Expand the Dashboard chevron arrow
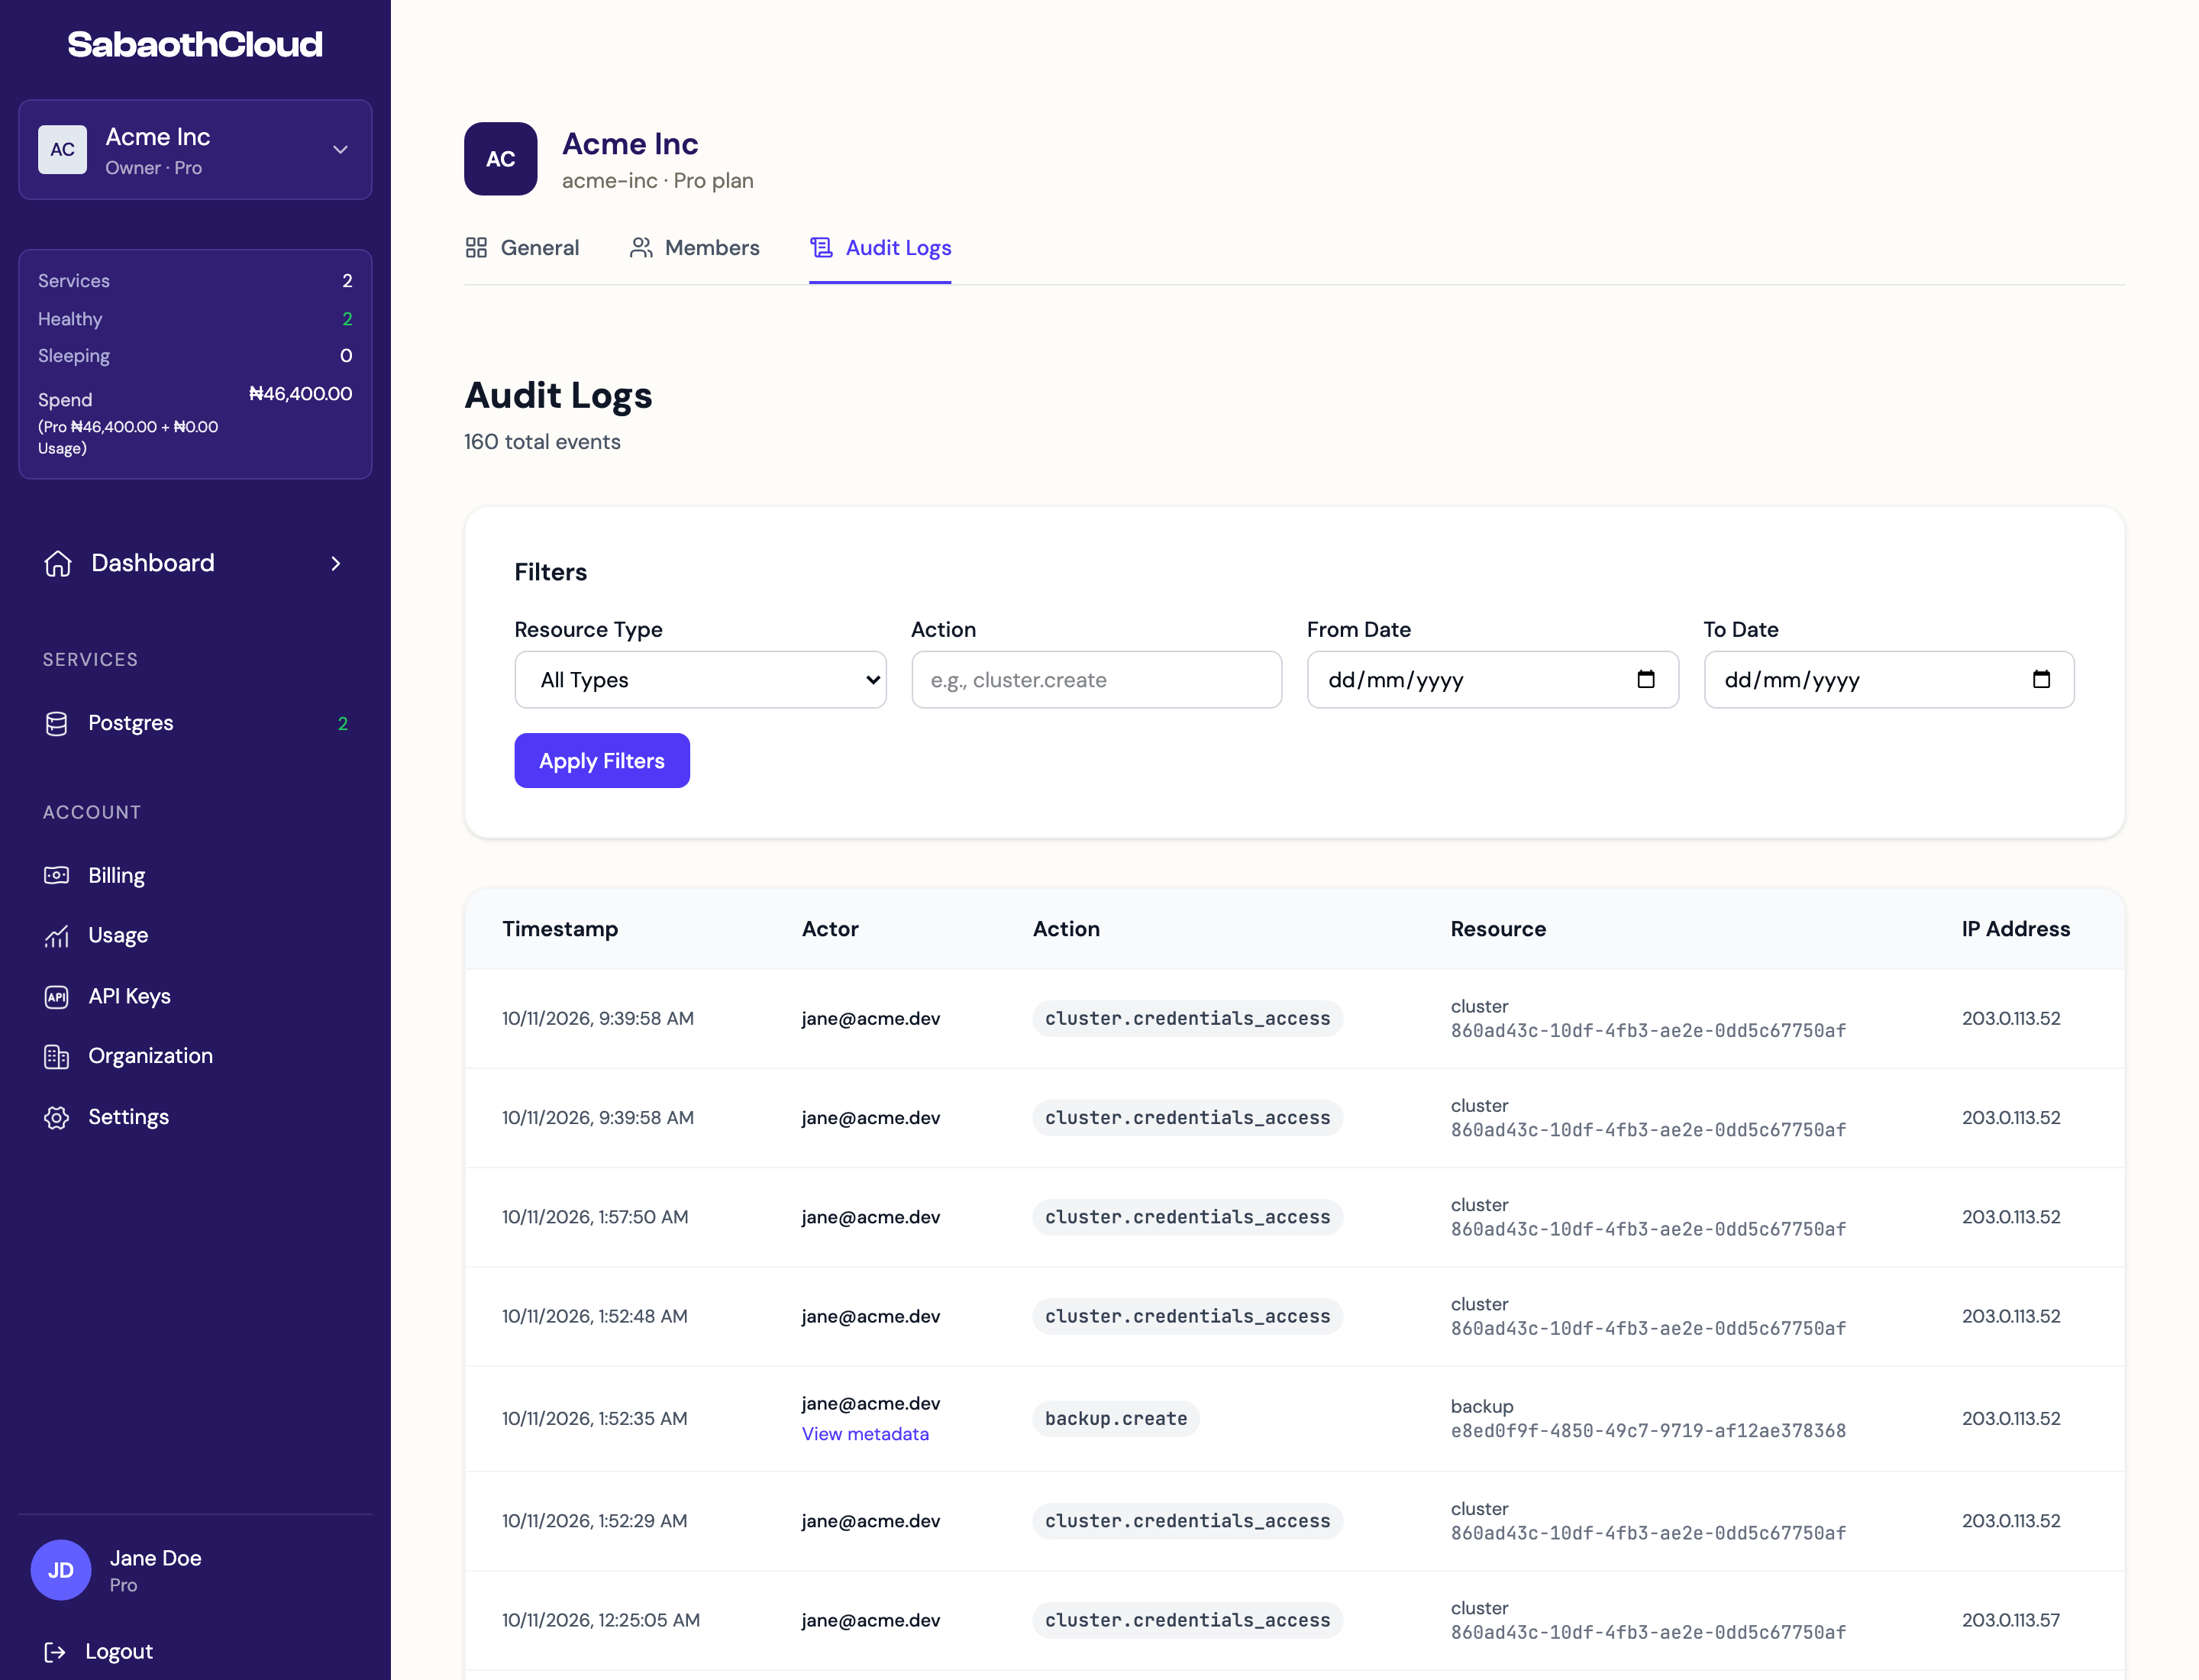The width and height of the screenshot is (2199, 1680). [336, 563]
